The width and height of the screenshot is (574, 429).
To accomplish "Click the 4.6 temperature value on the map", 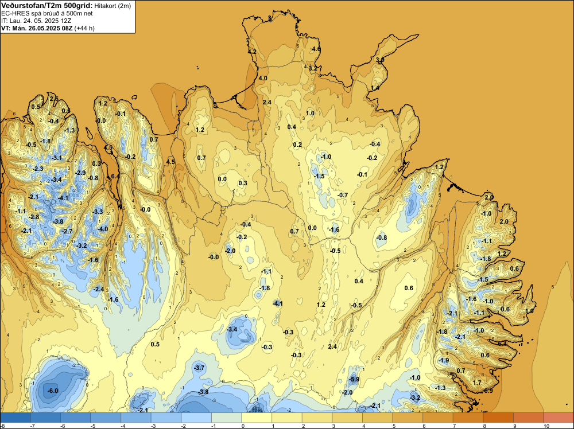I will (316, 49).
